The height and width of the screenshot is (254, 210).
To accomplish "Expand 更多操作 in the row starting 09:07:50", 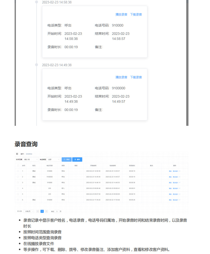I will click(177, 194).
